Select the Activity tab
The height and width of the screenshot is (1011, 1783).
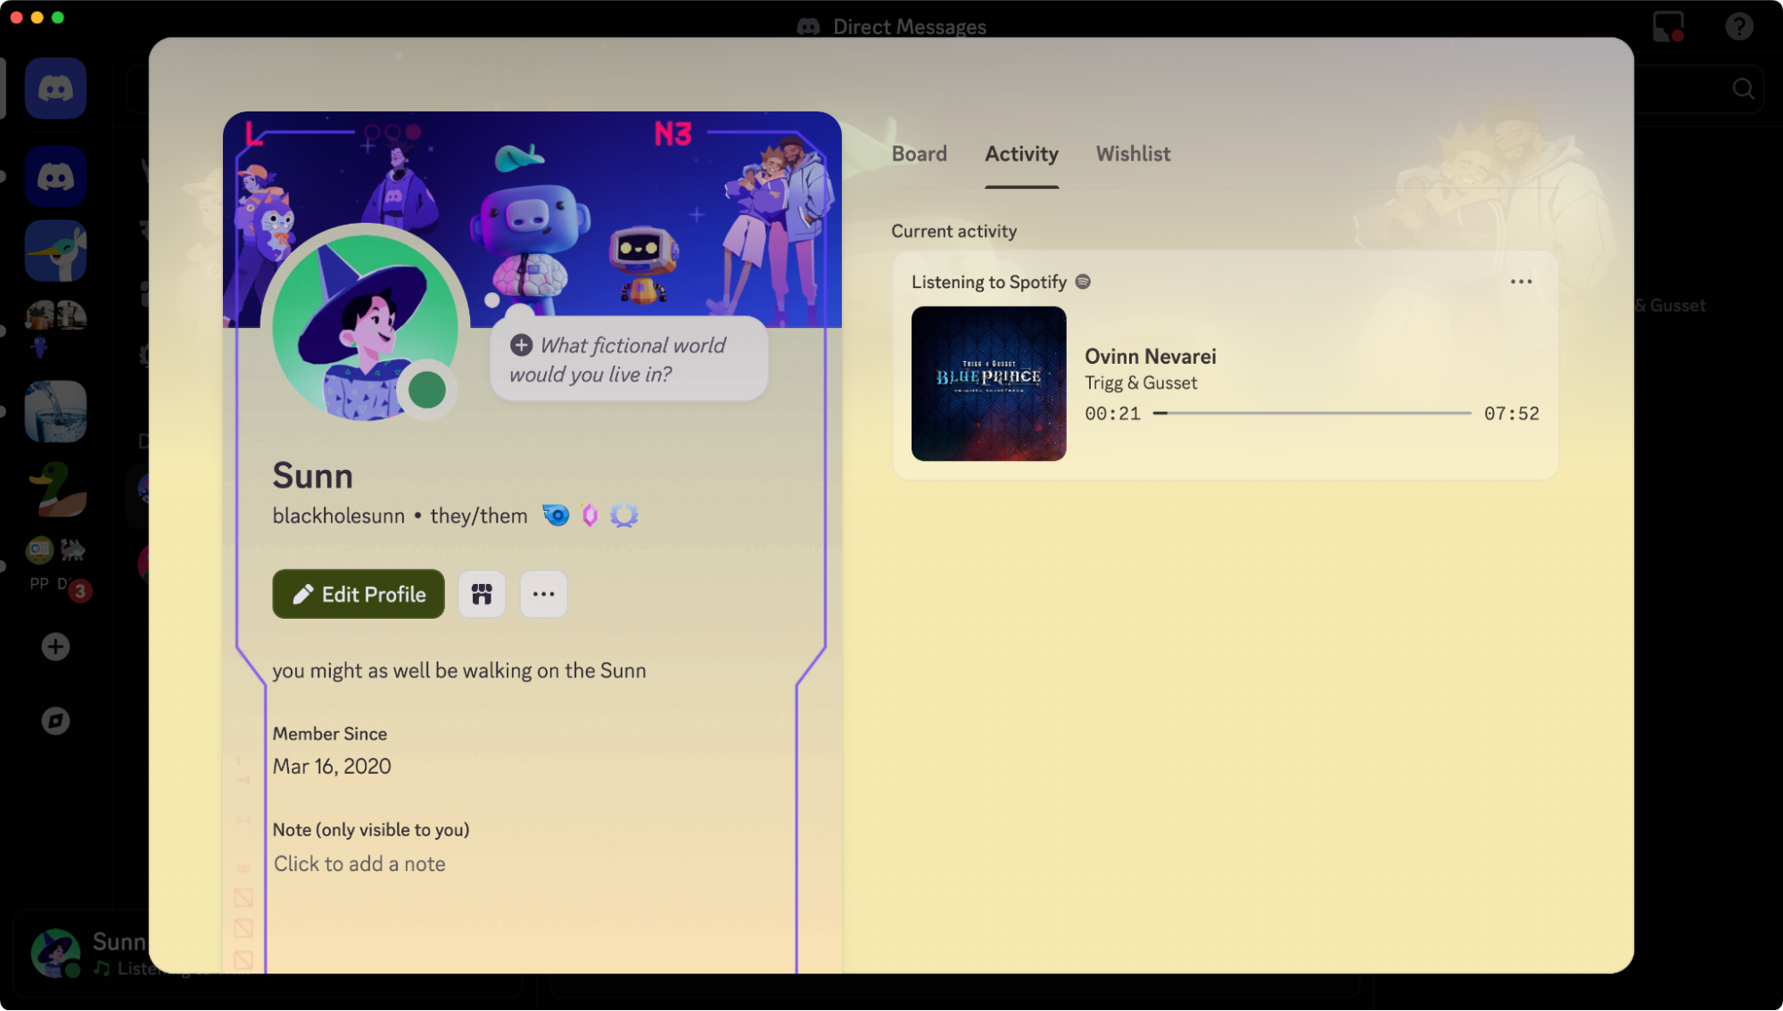(1020, 153)
